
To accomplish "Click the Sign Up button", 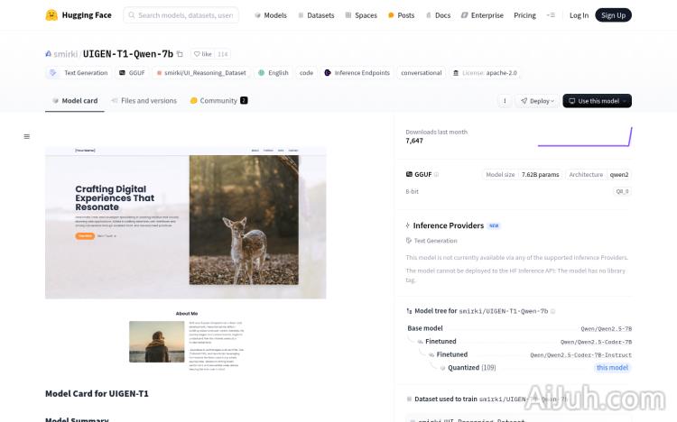I will (613, 15).
